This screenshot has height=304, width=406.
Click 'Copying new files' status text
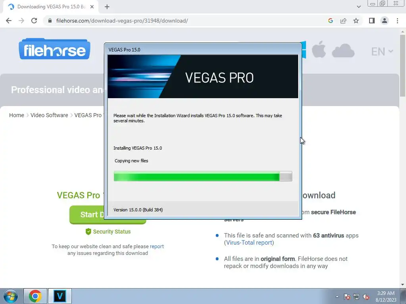131,161
